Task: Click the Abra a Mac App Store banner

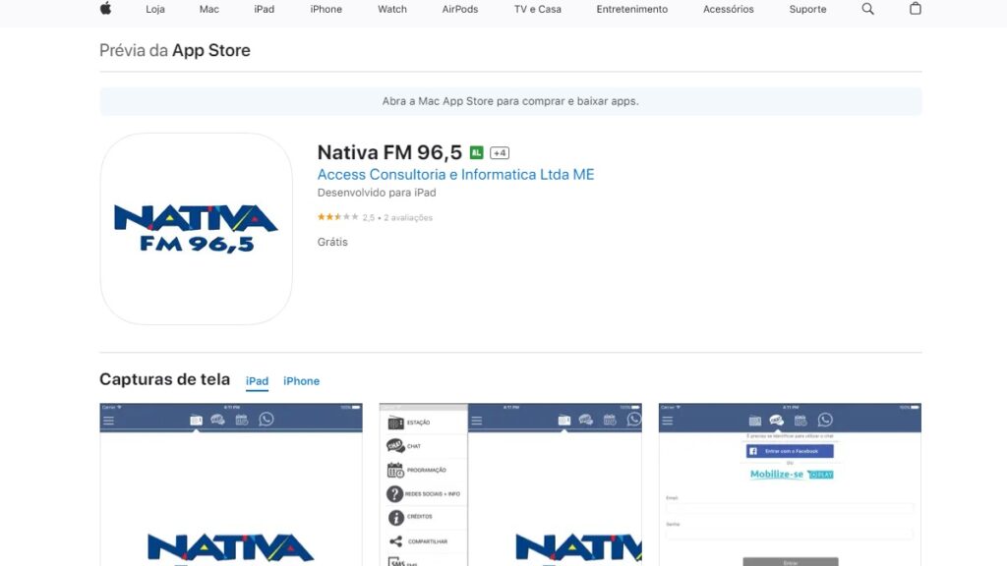Action: point(510,101)
